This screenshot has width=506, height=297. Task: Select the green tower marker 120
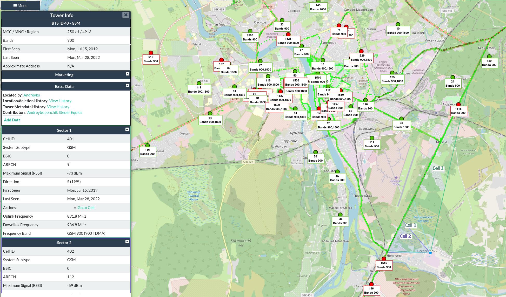489,57
